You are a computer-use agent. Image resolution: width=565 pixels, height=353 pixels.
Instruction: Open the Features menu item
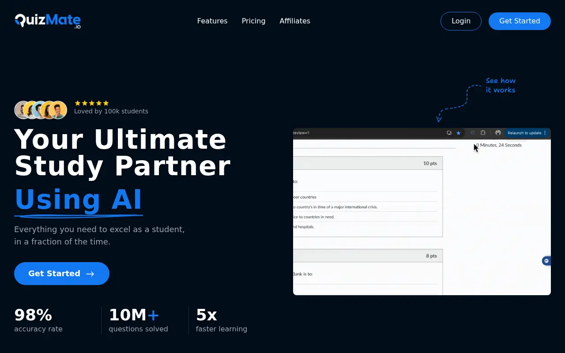point(212,21)
